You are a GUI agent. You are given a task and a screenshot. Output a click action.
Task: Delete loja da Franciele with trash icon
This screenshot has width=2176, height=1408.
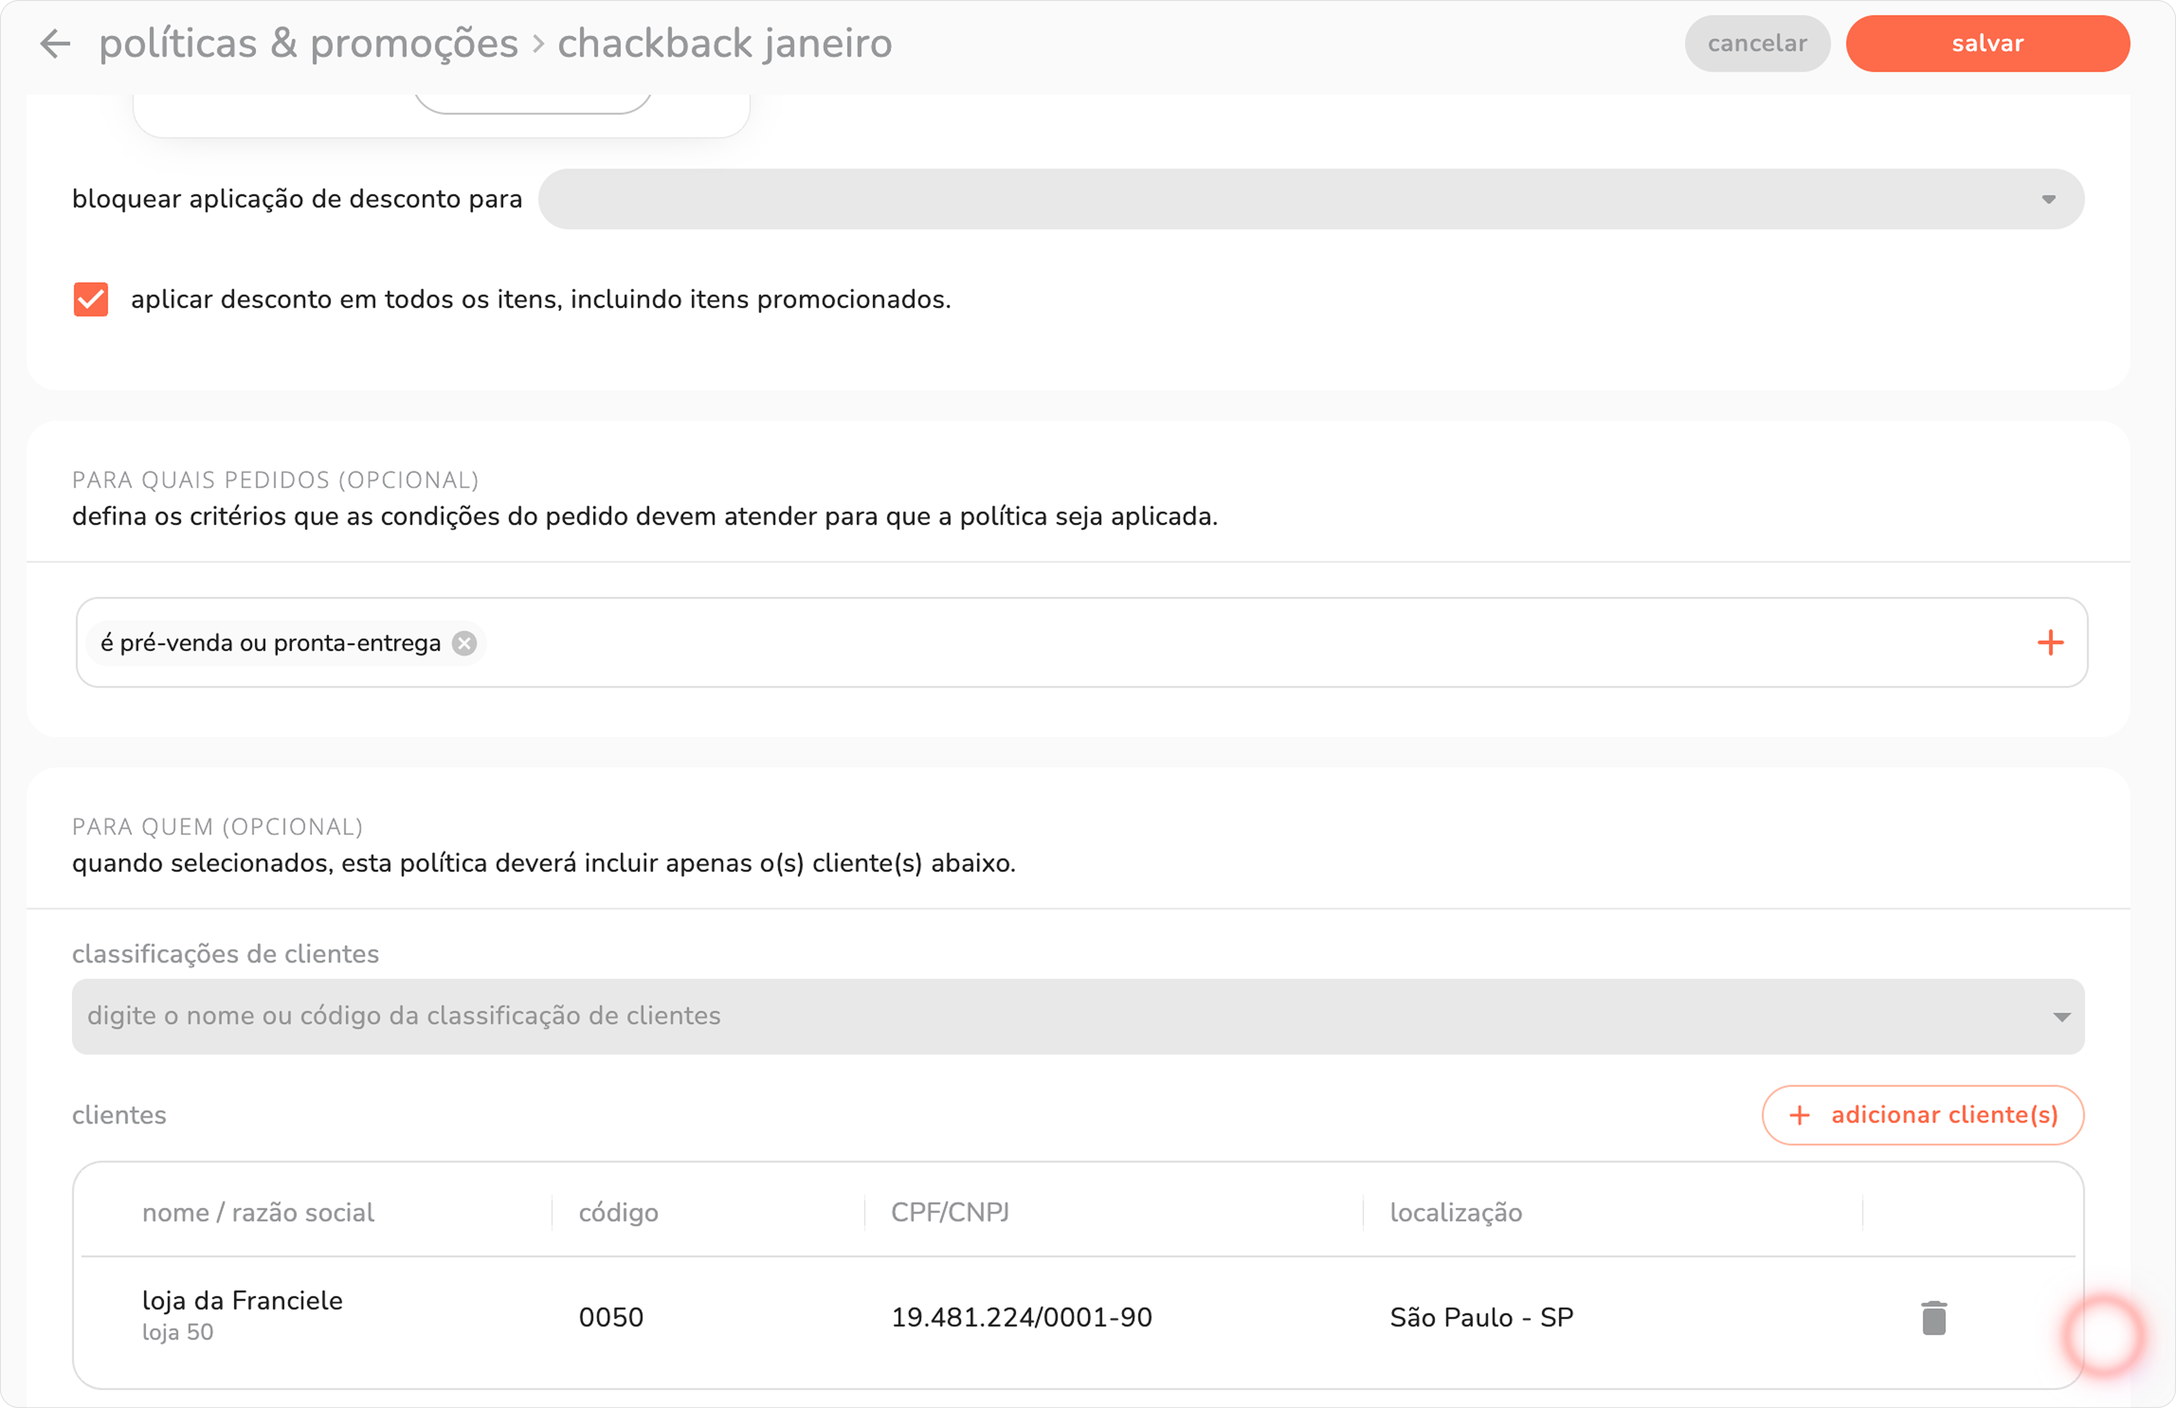pos(1934,1318)
